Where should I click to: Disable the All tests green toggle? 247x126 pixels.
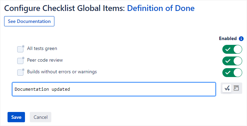click(232, 49)
